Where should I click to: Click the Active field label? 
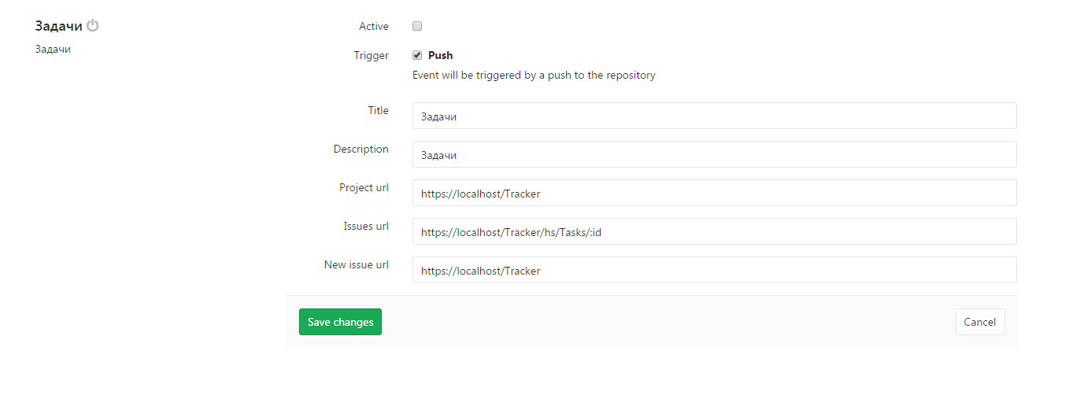(374, 26)
